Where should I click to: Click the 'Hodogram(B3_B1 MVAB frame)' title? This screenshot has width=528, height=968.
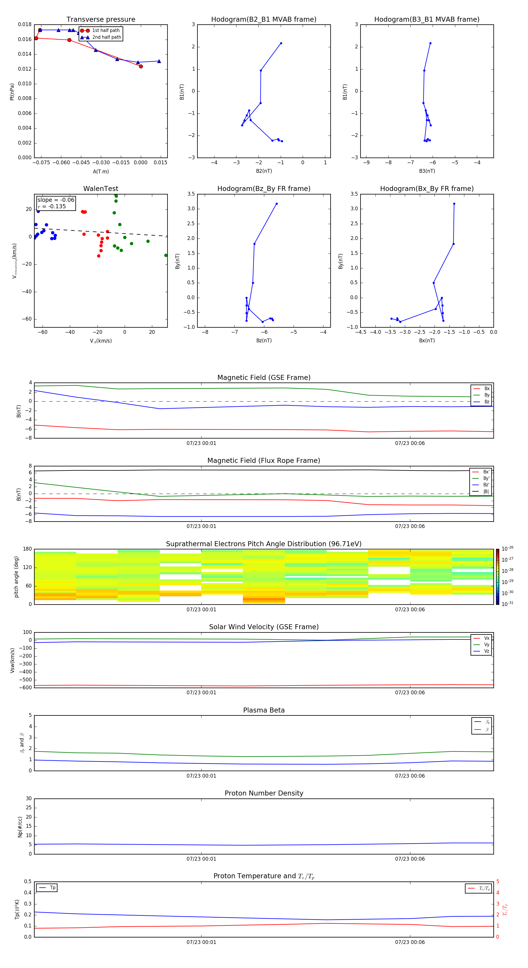(427, 19)
